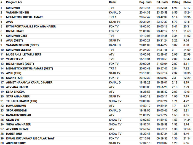
Task: Sort table by Rating header
Action: 176,2
